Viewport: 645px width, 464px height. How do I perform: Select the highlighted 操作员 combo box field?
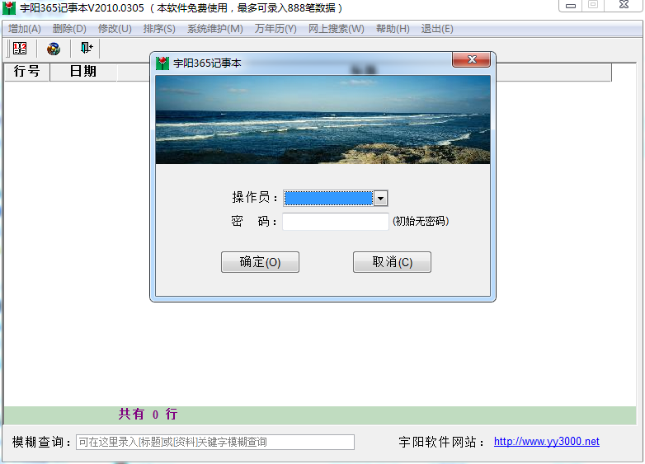[328, 199]
